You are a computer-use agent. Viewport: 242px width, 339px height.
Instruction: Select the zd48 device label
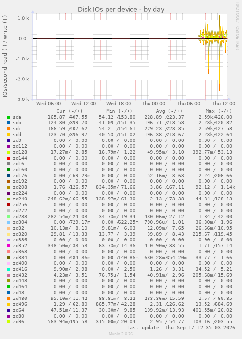pos(19,293)
